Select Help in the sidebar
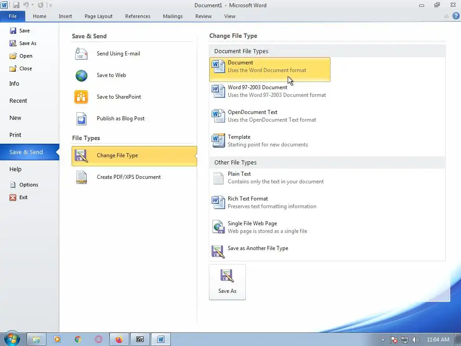Screen dimensions: 461x346 pos(15,169)
